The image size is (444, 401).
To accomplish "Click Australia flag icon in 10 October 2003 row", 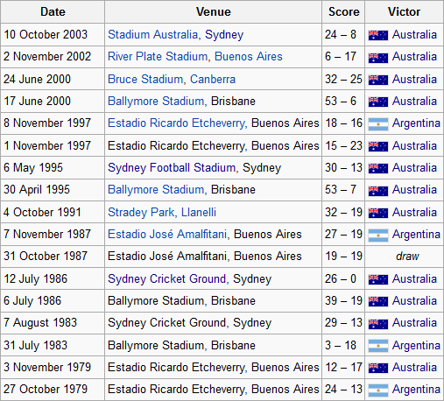I will pos(378,35).
